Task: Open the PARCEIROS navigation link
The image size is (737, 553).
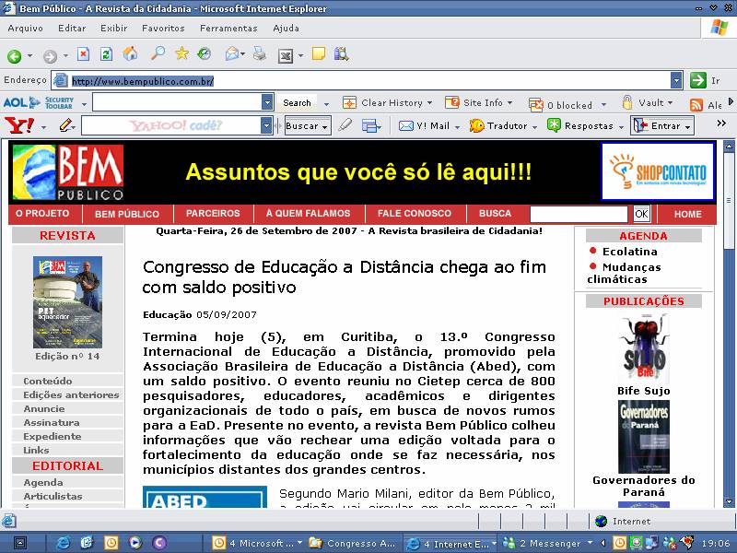Action: (x=213, y=214)
